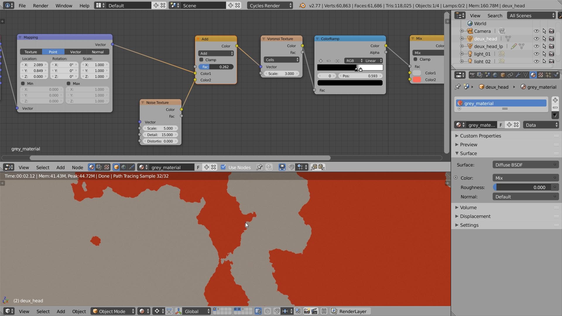Toggle Use Nodes checkbox in material editor
562x316 pixels.
coord(223,167)
